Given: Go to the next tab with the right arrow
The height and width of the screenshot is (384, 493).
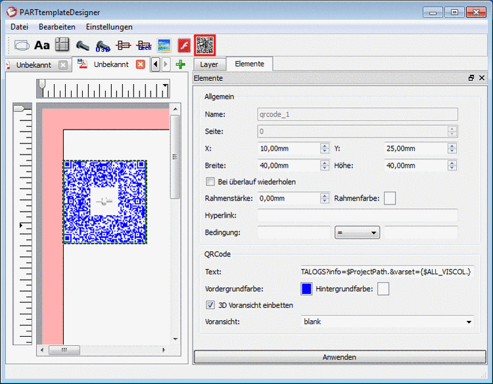Looking at the screenshot, I should 166,64.
